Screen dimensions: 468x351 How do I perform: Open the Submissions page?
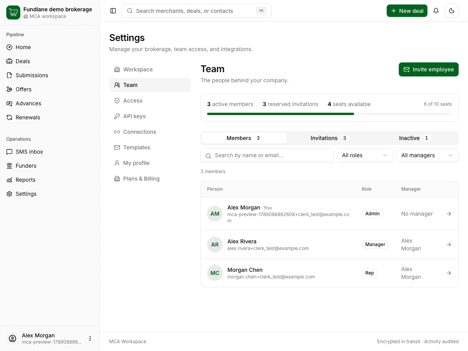[x=50, y=75]
